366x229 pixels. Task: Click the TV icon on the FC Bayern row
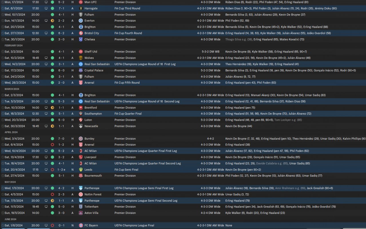[46, 225]
